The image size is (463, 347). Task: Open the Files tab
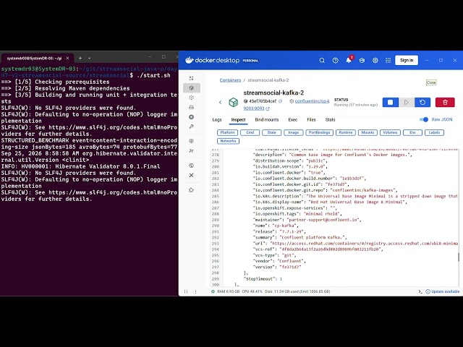click(x=311, y=119)
